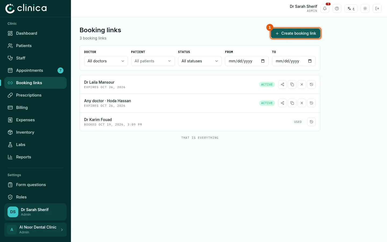This screenshot has width=387, height=242.
Task: Open Inventory in the sidebar
Action: [x=35, y=132]
